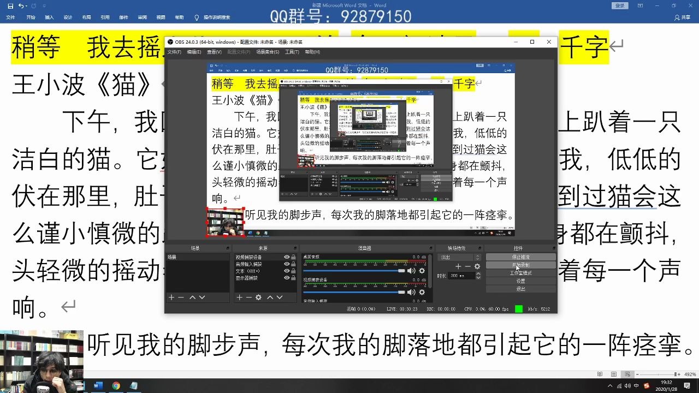
Task: Hide 显示器捕获 source via eye icon
Action: click(x=287, y=278)
